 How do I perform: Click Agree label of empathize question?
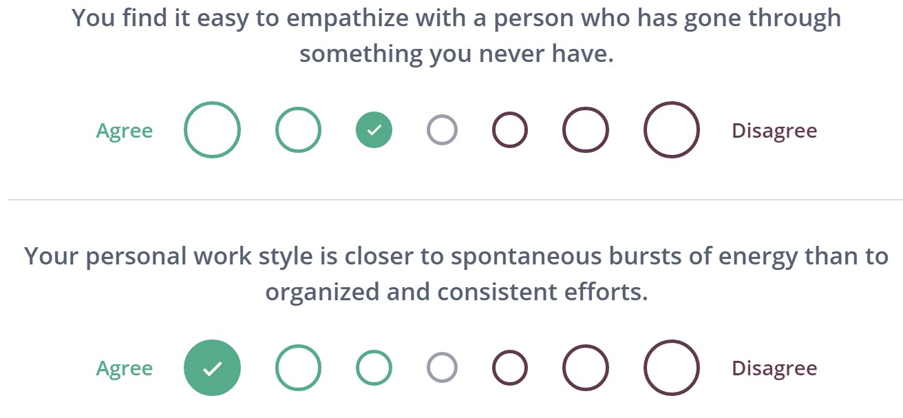pyautogui.click(x=125, y=130)
